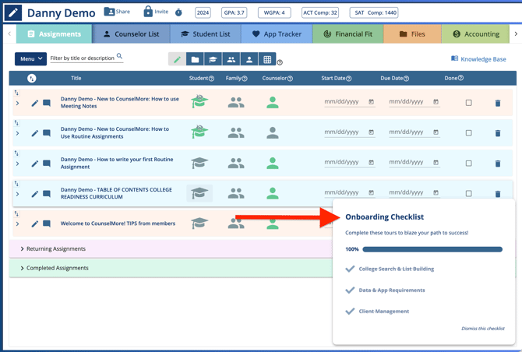
Task: Open the Menu dropdown
Action: click(x=30, y=59)
